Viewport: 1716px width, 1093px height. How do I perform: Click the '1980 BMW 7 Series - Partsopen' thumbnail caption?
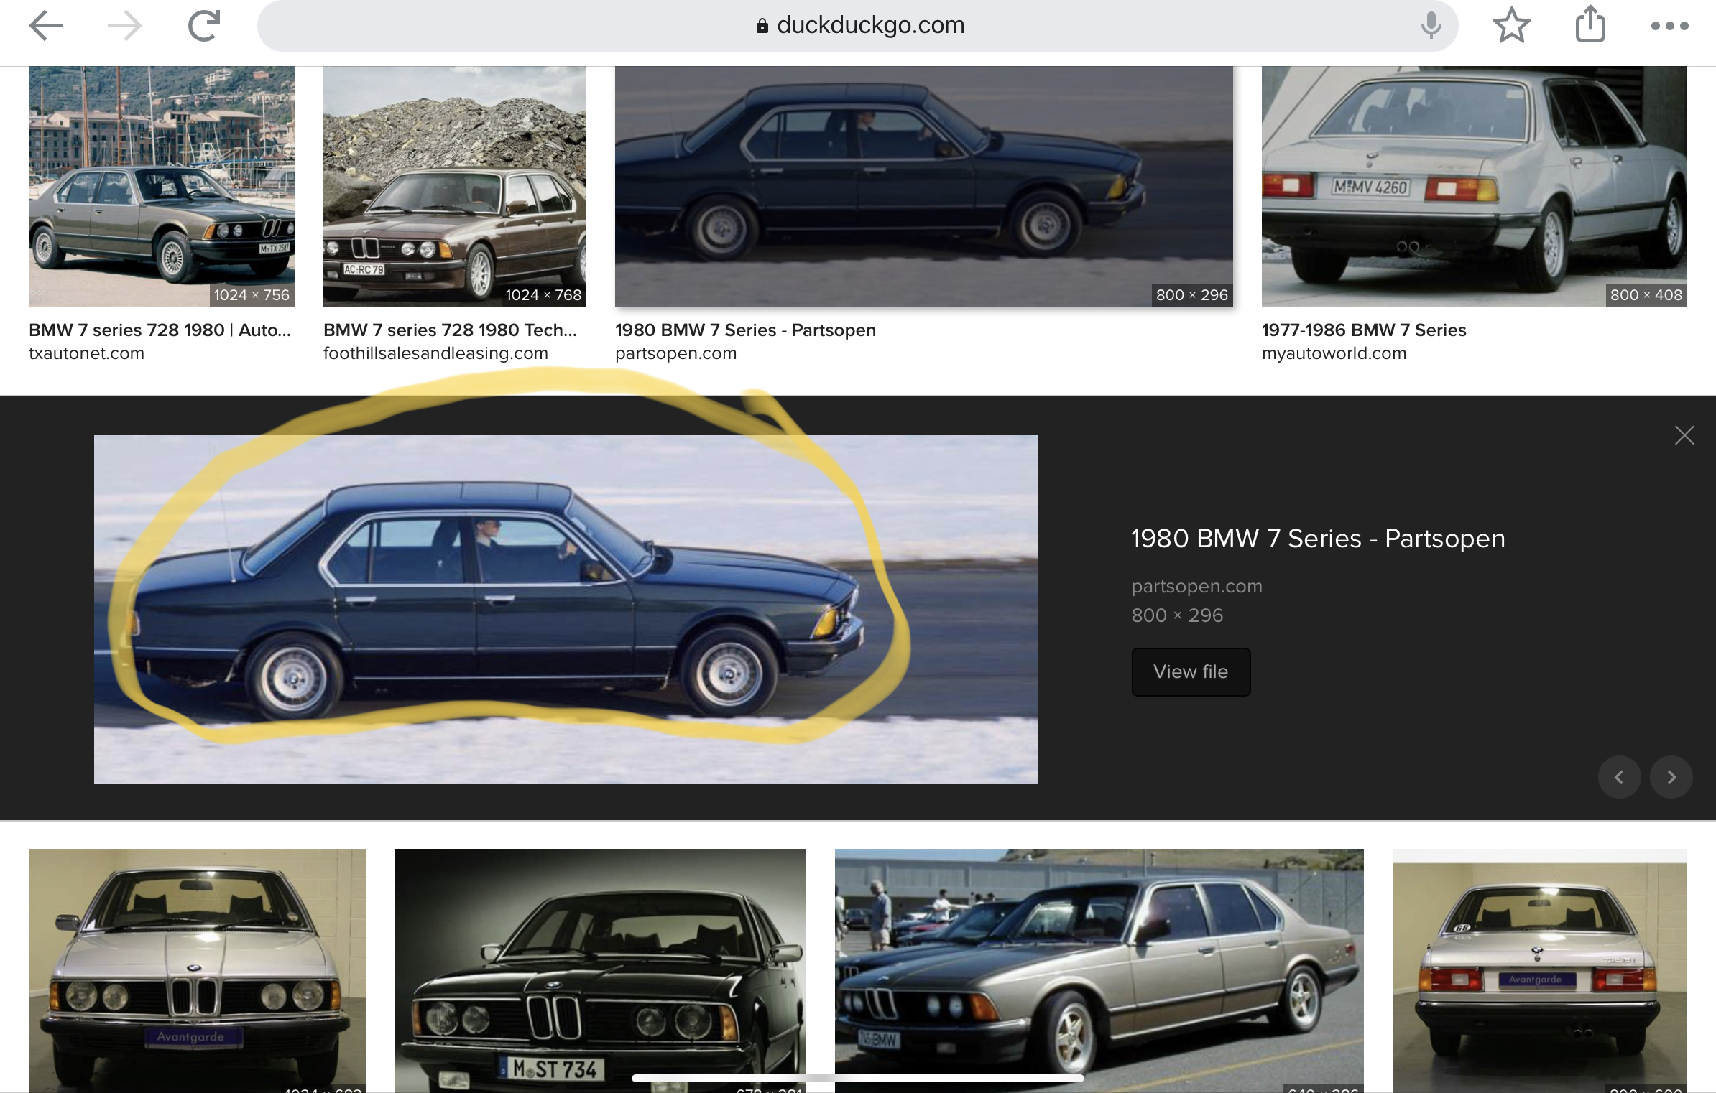point(745,330)
